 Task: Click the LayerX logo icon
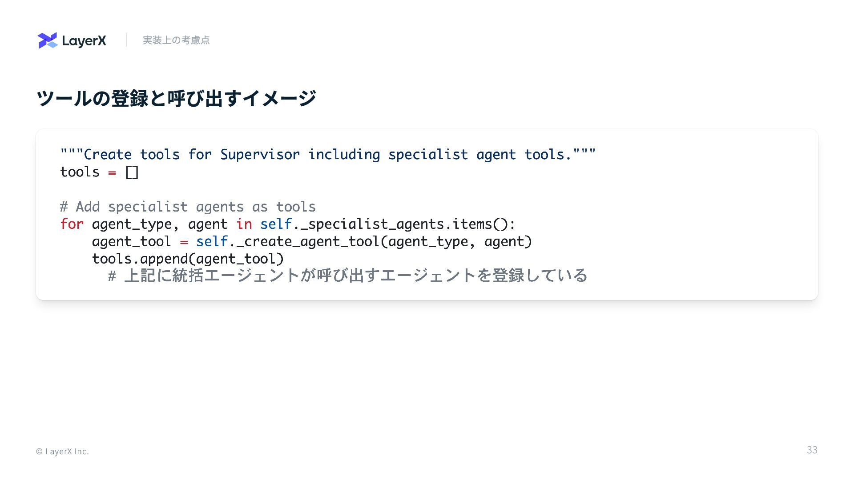click(x=48, y=40)
